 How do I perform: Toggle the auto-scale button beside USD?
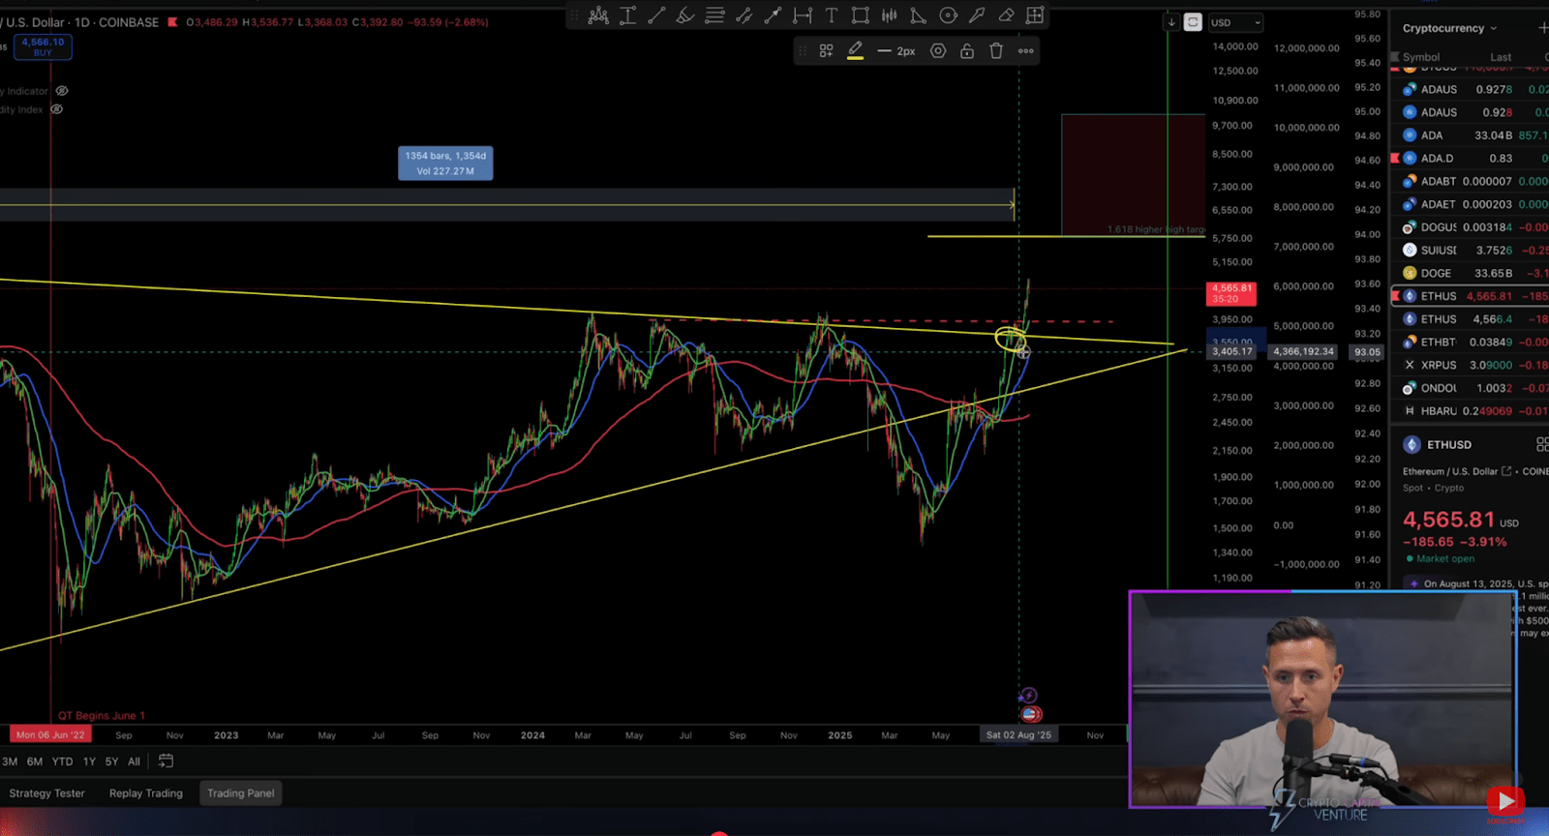click(1193, 22)
